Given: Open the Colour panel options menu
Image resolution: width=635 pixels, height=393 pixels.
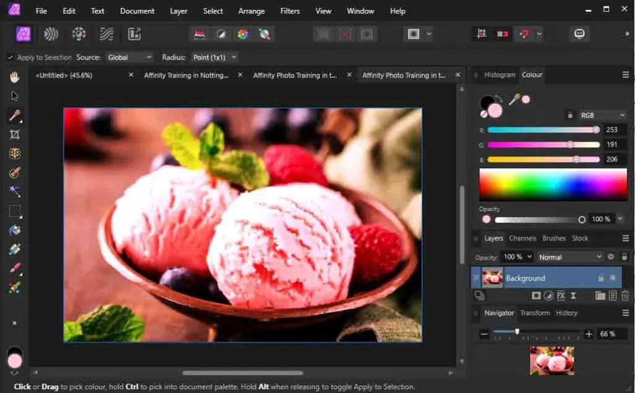Looking at the screenshot, I should [625, 75].
